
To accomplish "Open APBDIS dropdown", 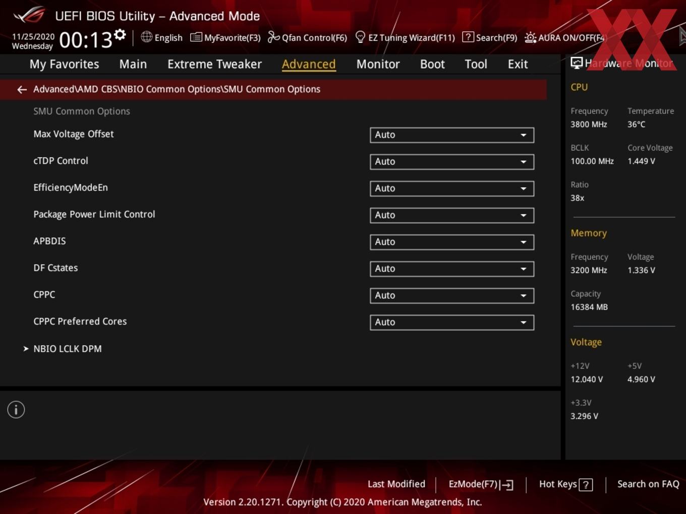I will 452,242.
